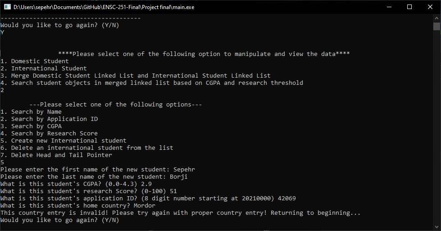Click the scrollbar down arrow
This screenshot has width=441, height=231.
(x=436, y=226)
